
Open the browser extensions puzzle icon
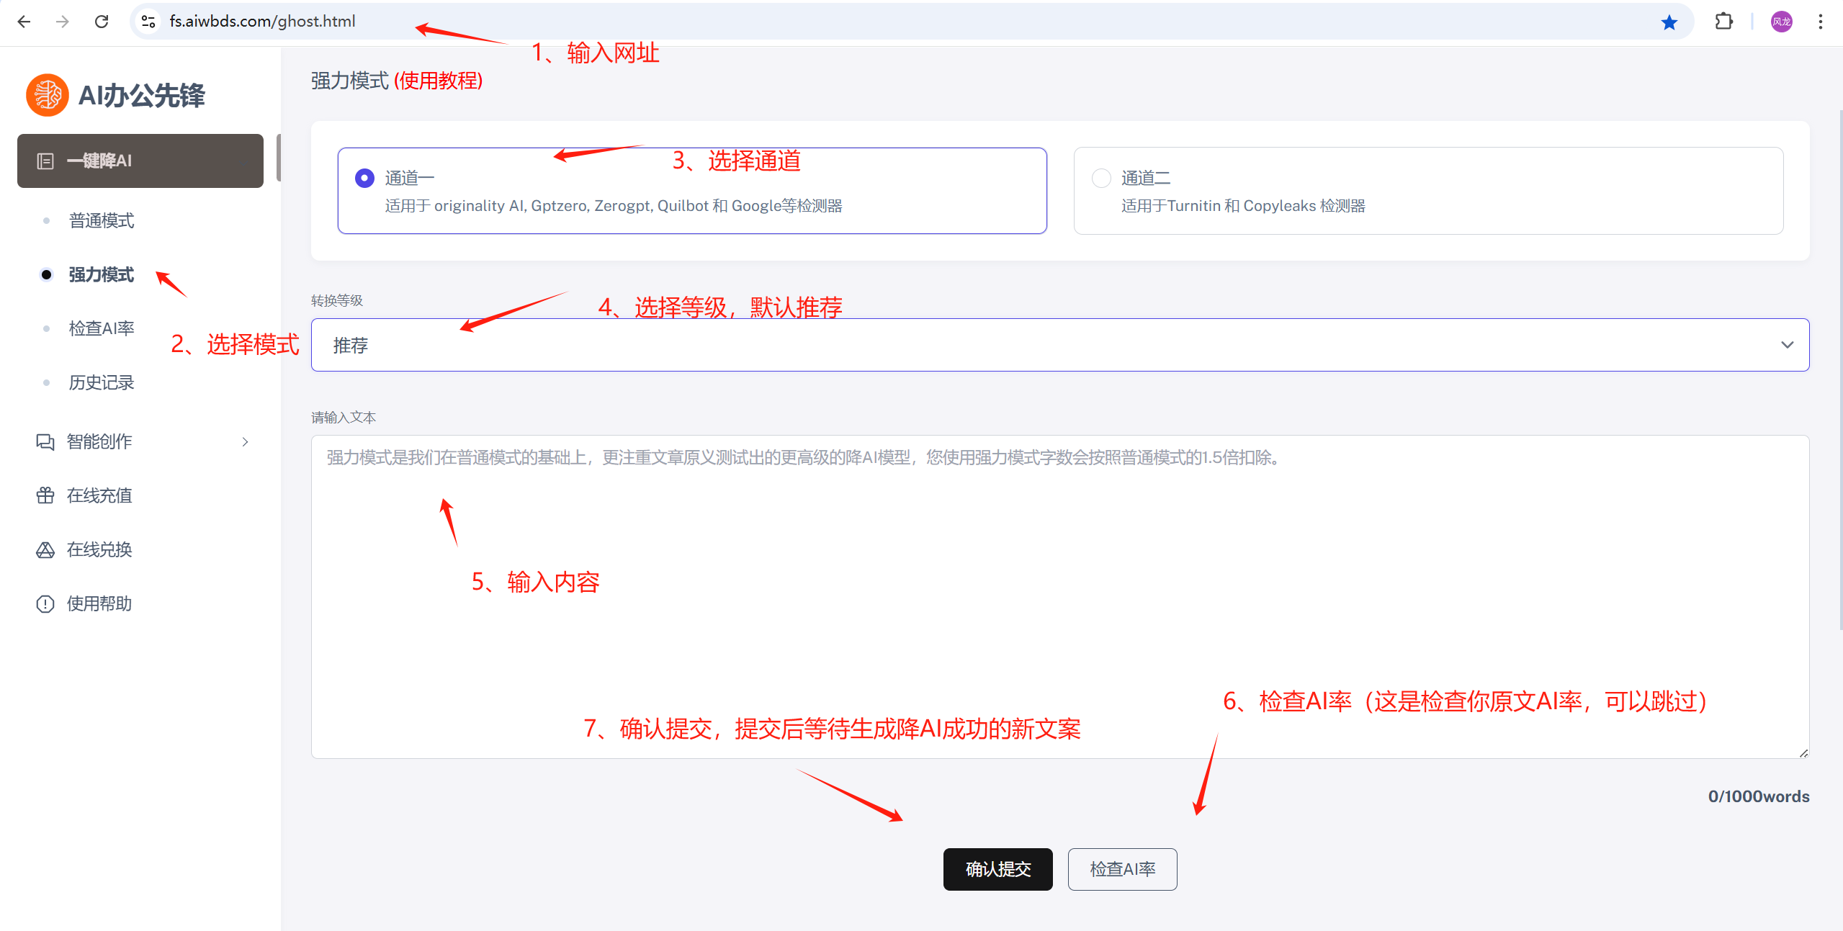click(1724, 22)
